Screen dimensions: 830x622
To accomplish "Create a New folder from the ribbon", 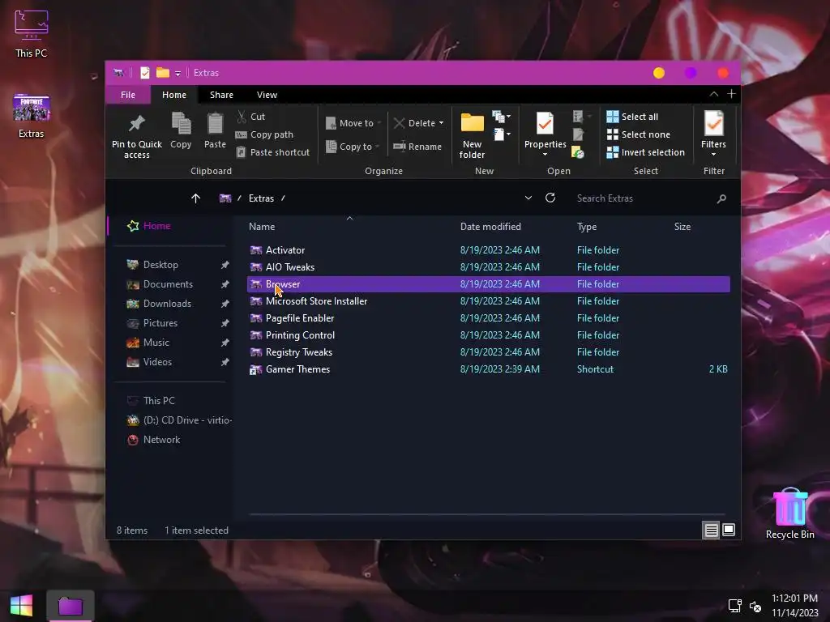I will coord(473,135).
